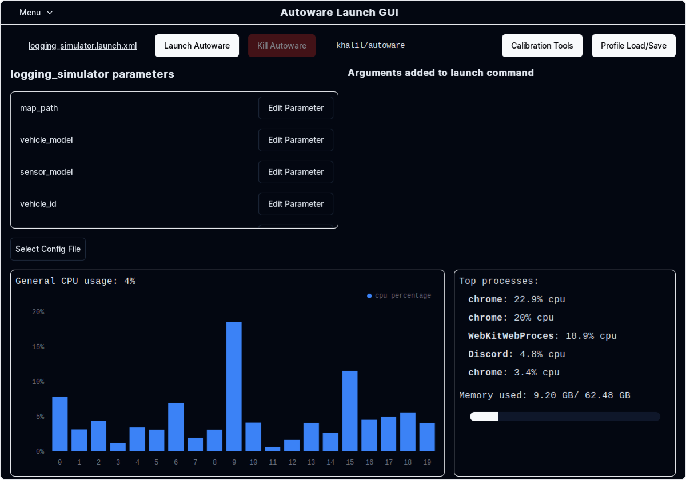The width and height of the screenshot is (686, 480).
Task: Expand the Menu chevron in the top bar
Action: click(x=49, y=13)
